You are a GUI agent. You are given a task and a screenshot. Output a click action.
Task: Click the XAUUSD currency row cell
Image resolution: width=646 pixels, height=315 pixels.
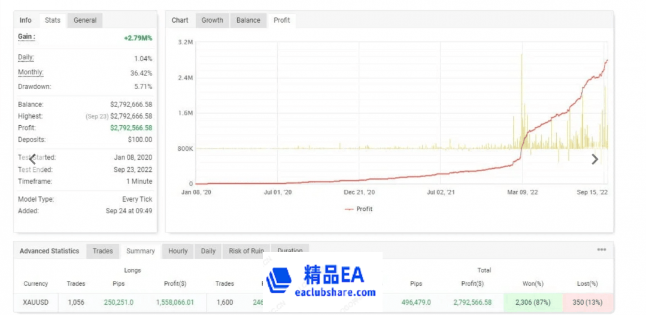(36, 302)
